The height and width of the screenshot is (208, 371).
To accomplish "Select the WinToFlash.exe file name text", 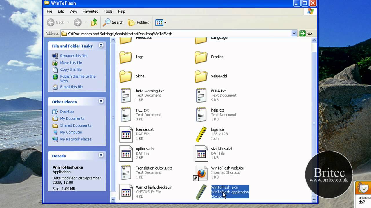I will (224, 187).
